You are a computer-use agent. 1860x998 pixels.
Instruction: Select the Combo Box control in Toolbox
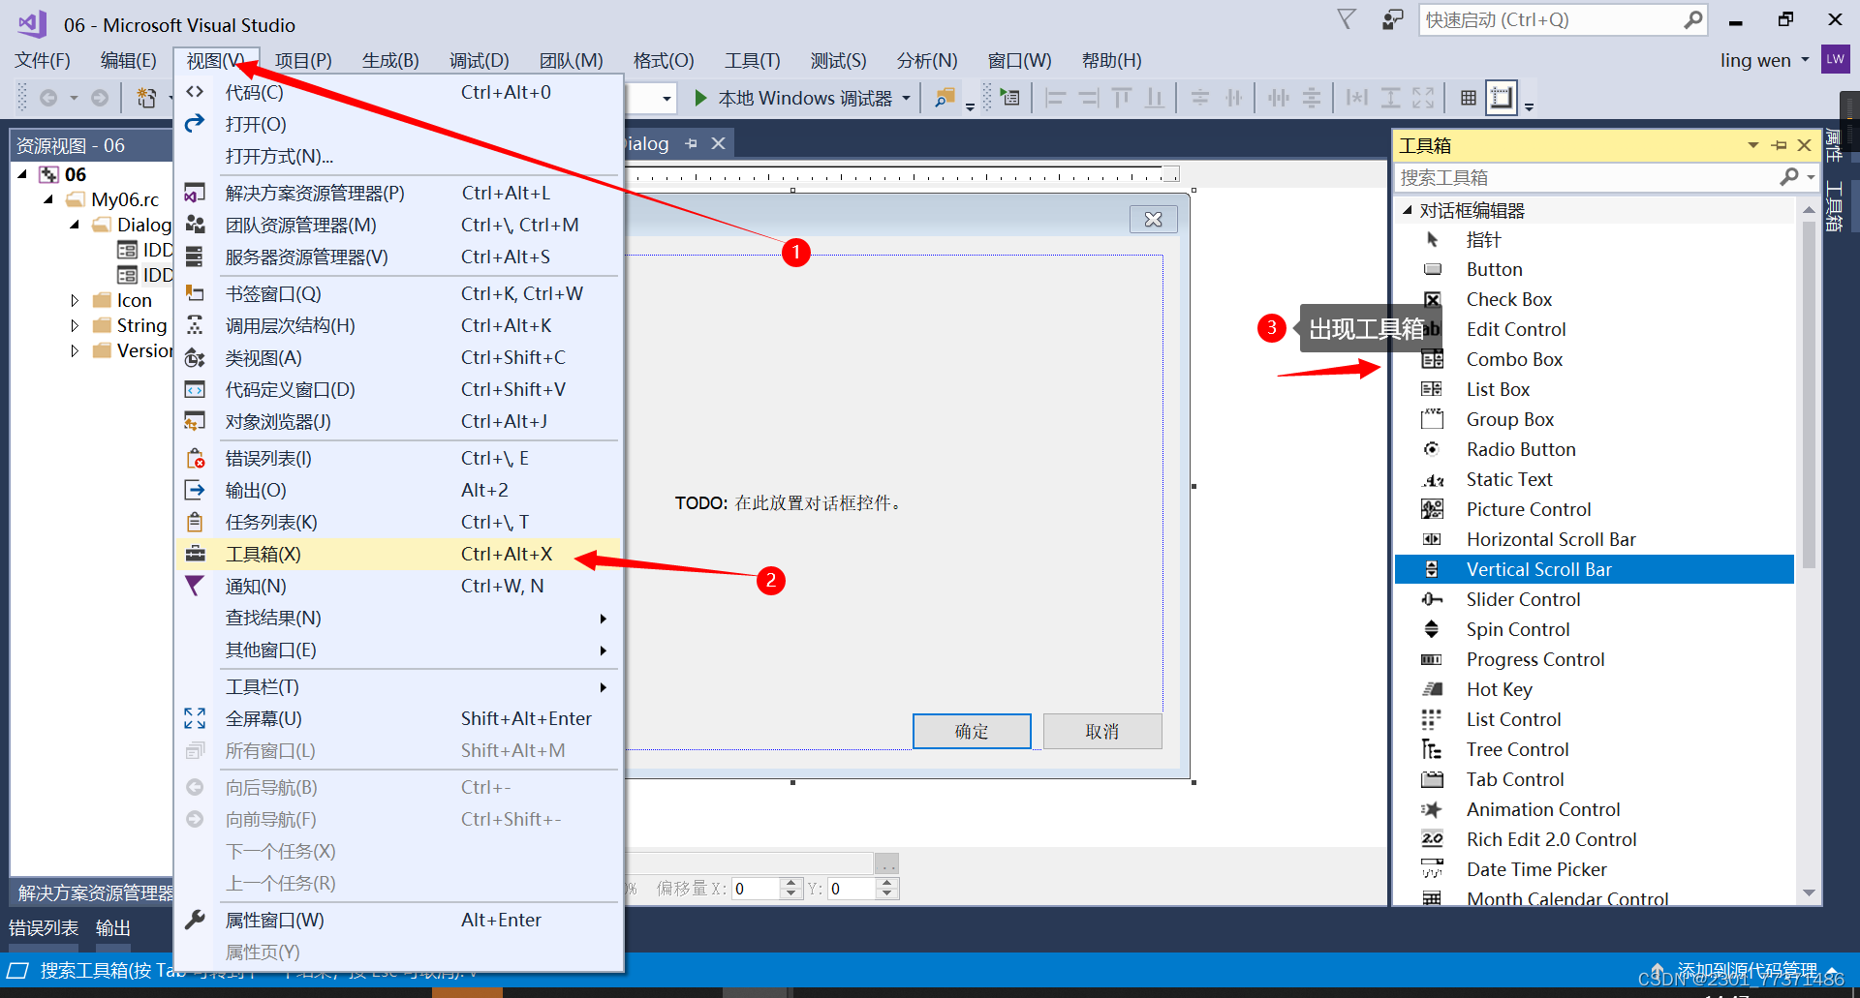click(1514, 359)
